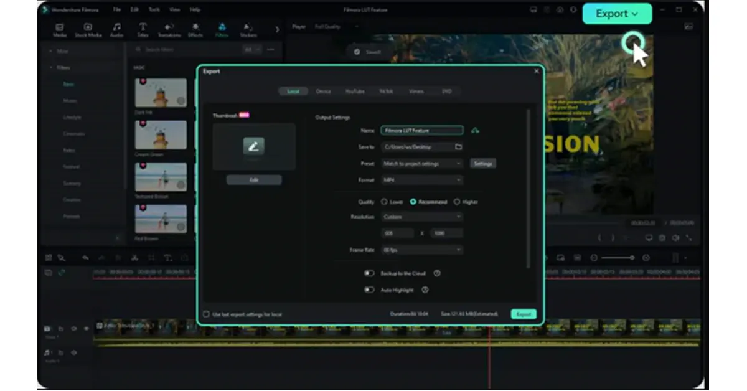Close the Export dialog
This screenshot has width=747, height=391.
(x=537, y=72)
